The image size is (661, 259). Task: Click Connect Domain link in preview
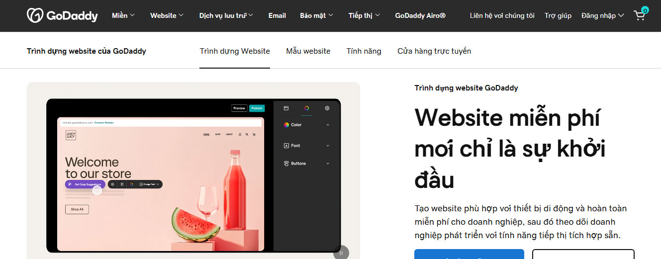point(104,122)
